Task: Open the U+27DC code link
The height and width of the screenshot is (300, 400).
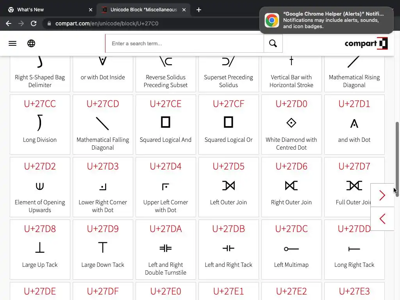Action: [x=291, y=229]
